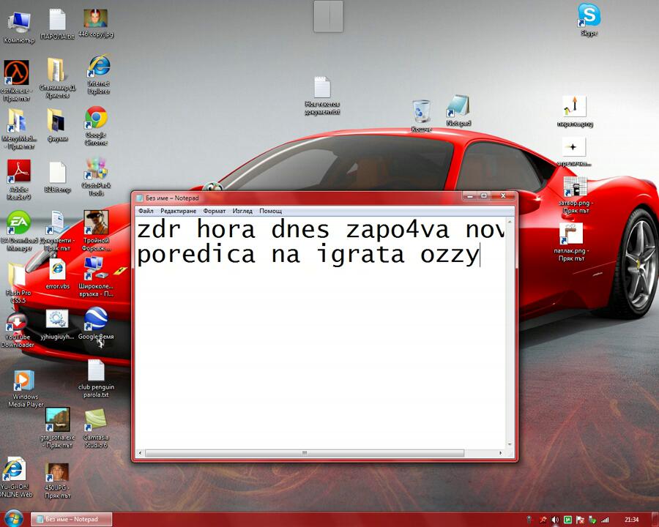The height and width of the screenshot is (527, 659).
Task: Select the Adobe Reader 9 icon
Action: [x=18, y=173]
